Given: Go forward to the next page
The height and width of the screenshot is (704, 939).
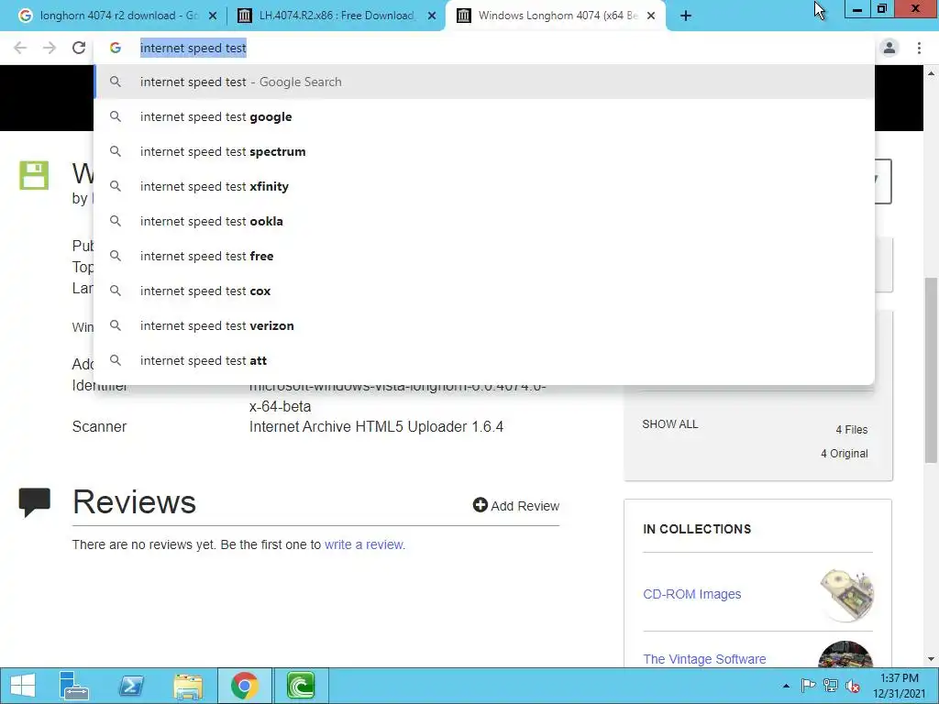Looking at the screenshot, I should point(50,48).
